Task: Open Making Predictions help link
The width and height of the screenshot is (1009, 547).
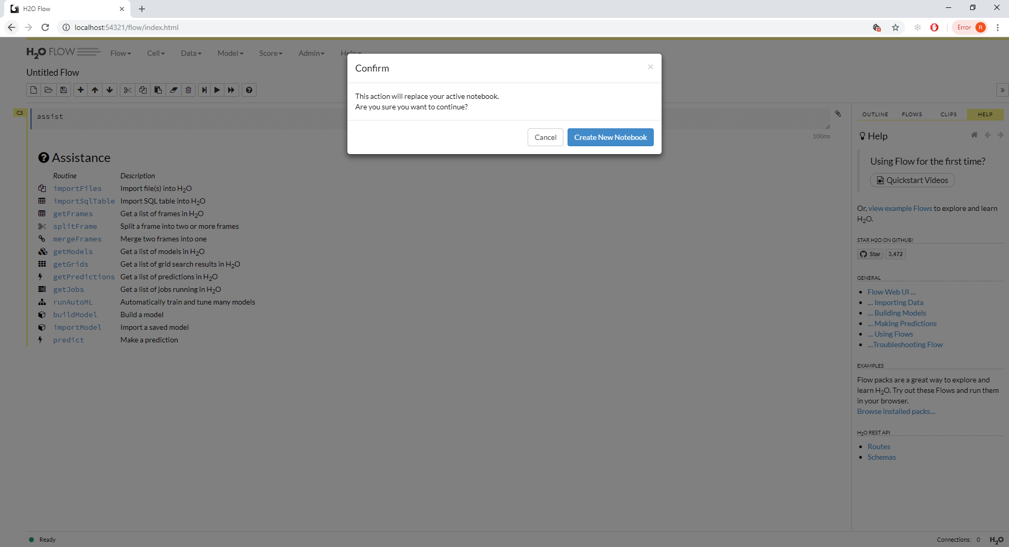Action: tap(902, 323)
